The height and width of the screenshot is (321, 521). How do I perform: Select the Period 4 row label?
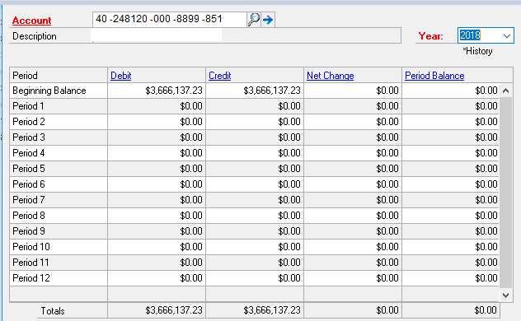pyautogui.click(x=29, y=153)
